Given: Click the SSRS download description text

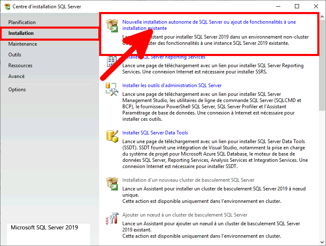Looking at the screenshot, I should [x=213, y=68].
